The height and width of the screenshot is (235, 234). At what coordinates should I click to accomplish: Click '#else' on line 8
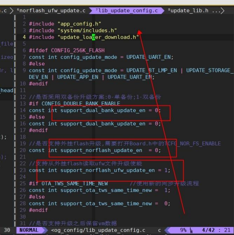[x=37, y=64]
